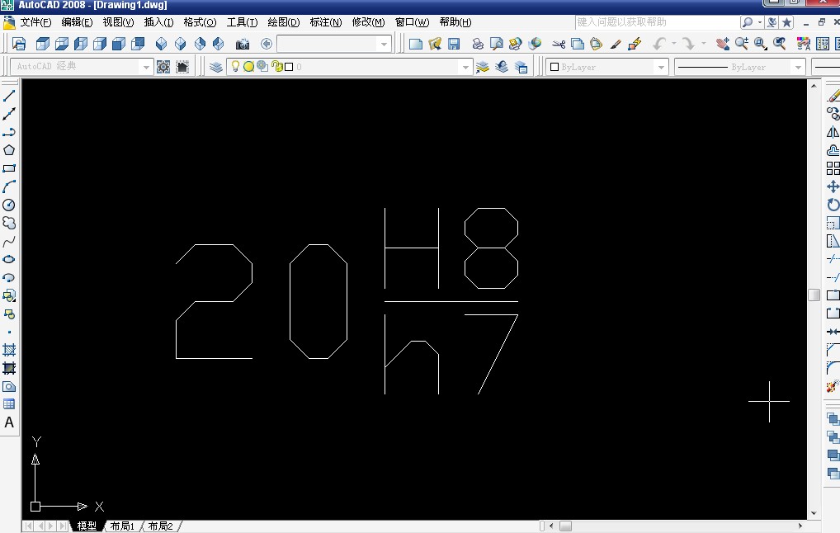
Task: Open the Layer States Manager icon
Action: [x=521, y=67]
